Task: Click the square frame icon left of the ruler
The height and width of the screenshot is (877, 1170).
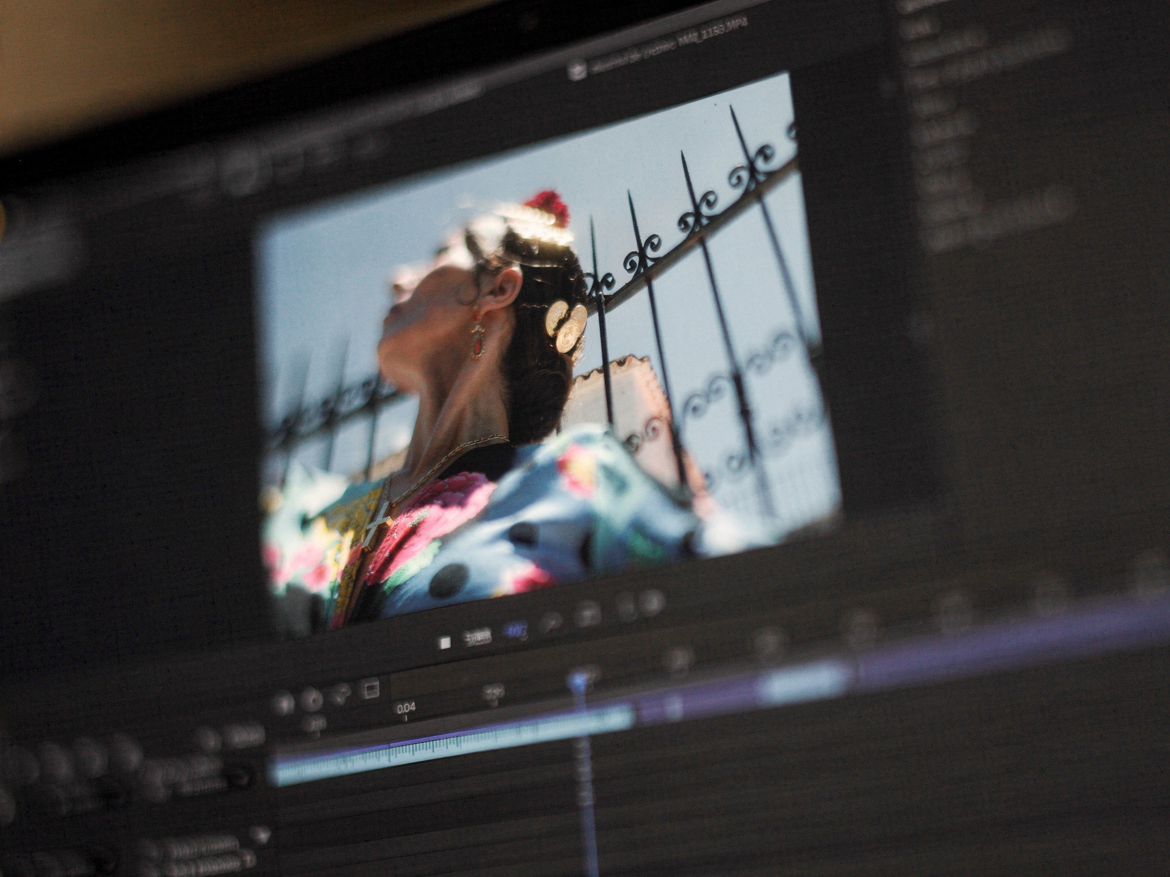Action: point(371,689)
